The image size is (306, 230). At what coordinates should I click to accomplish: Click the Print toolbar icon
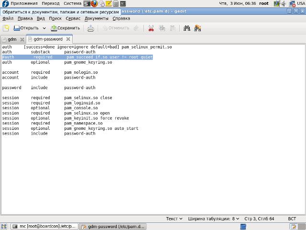pos(90,28)
